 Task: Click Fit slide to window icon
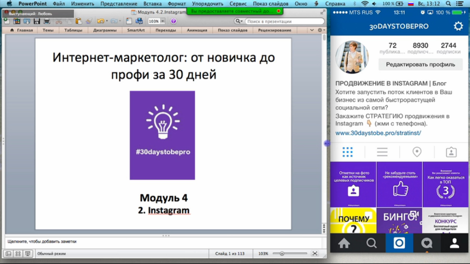click(x=315, y=253)
